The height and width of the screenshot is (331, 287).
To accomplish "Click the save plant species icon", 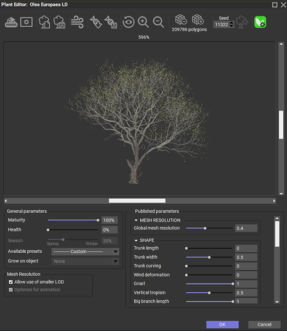I will [x=59, y=22].
